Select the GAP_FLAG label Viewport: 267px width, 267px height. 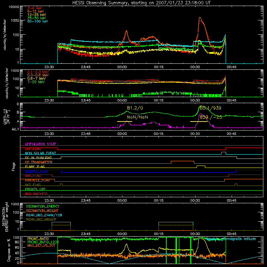click(33, 149)
